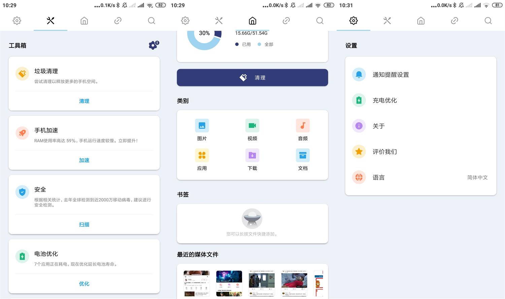Viewport: 505px width, 299px height.
Task: Tap 加速 to boost phone speed
Action: tap(84, 160)
